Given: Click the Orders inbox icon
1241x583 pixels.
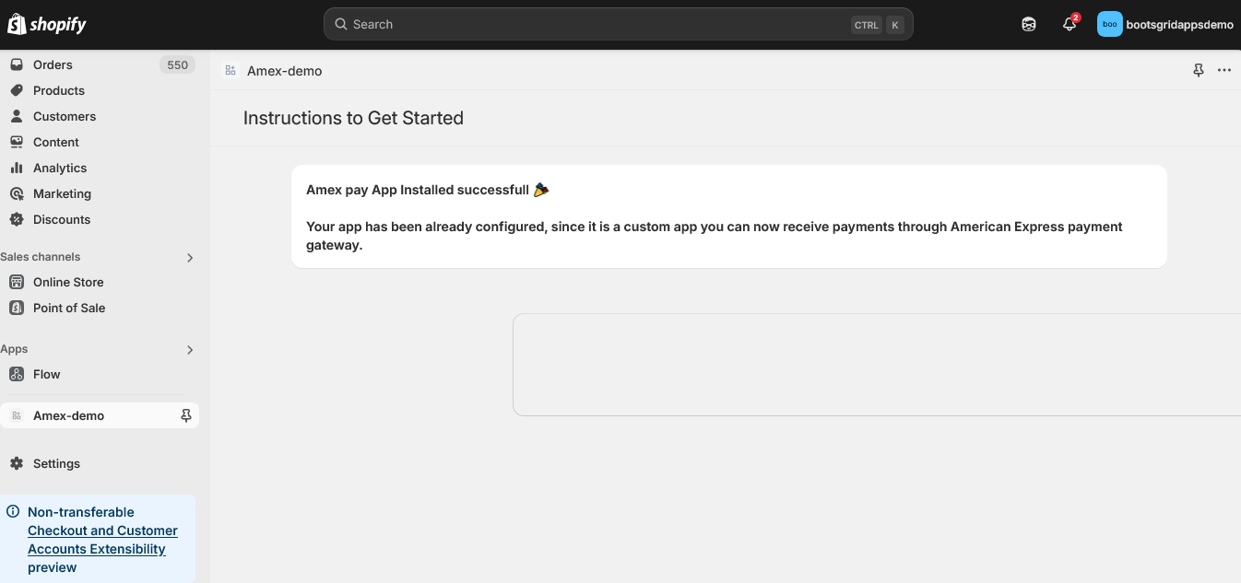Looking at the screenshot, I should click(17, 64).
